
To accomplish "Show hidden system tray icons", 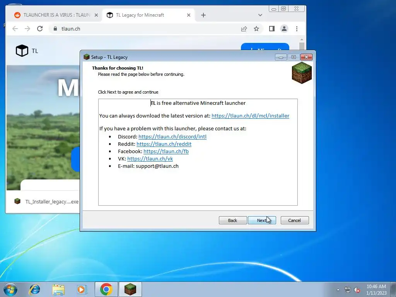I will pyautogui.click(x=338, y=290).
